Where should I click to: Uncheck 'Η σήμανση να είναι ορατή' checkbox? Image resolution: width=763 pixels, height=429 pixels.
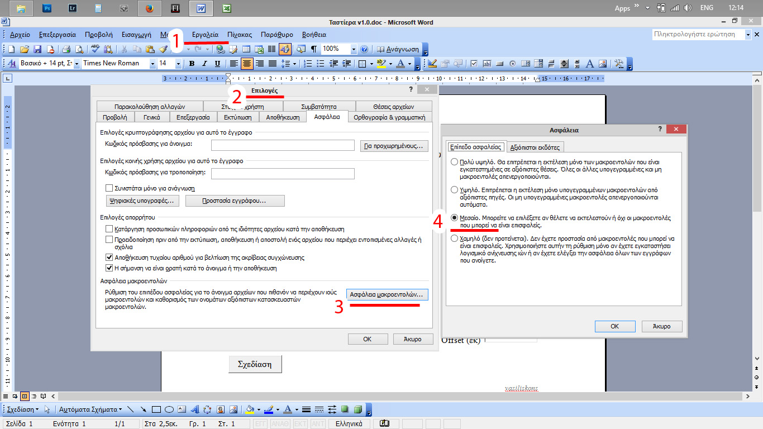click(109, 269)
